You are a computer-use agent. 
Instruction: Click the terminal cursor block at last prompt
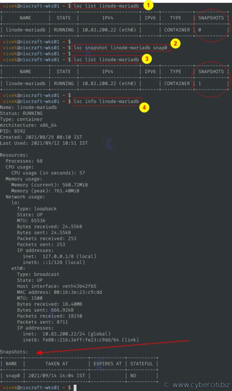[x=75, y=388]
